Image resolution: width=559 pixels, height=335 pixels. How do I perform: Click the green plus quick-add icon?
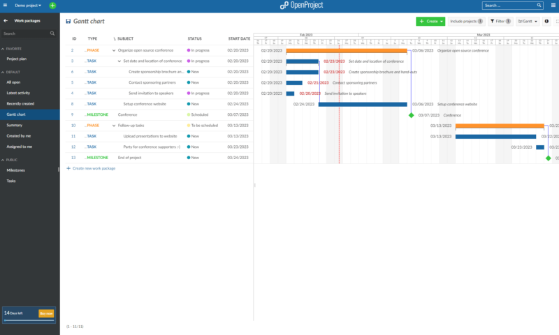click(52, 6)
